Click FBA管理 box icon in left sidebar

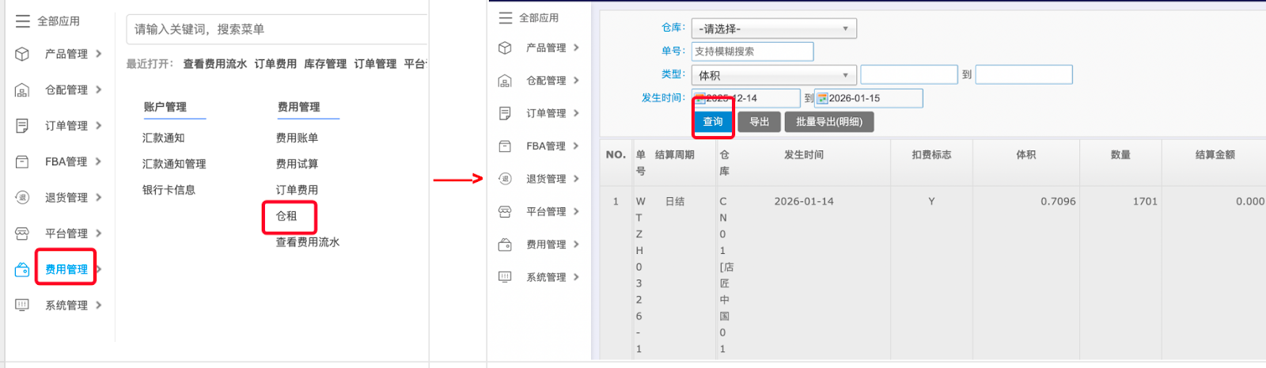coord(22,162)
